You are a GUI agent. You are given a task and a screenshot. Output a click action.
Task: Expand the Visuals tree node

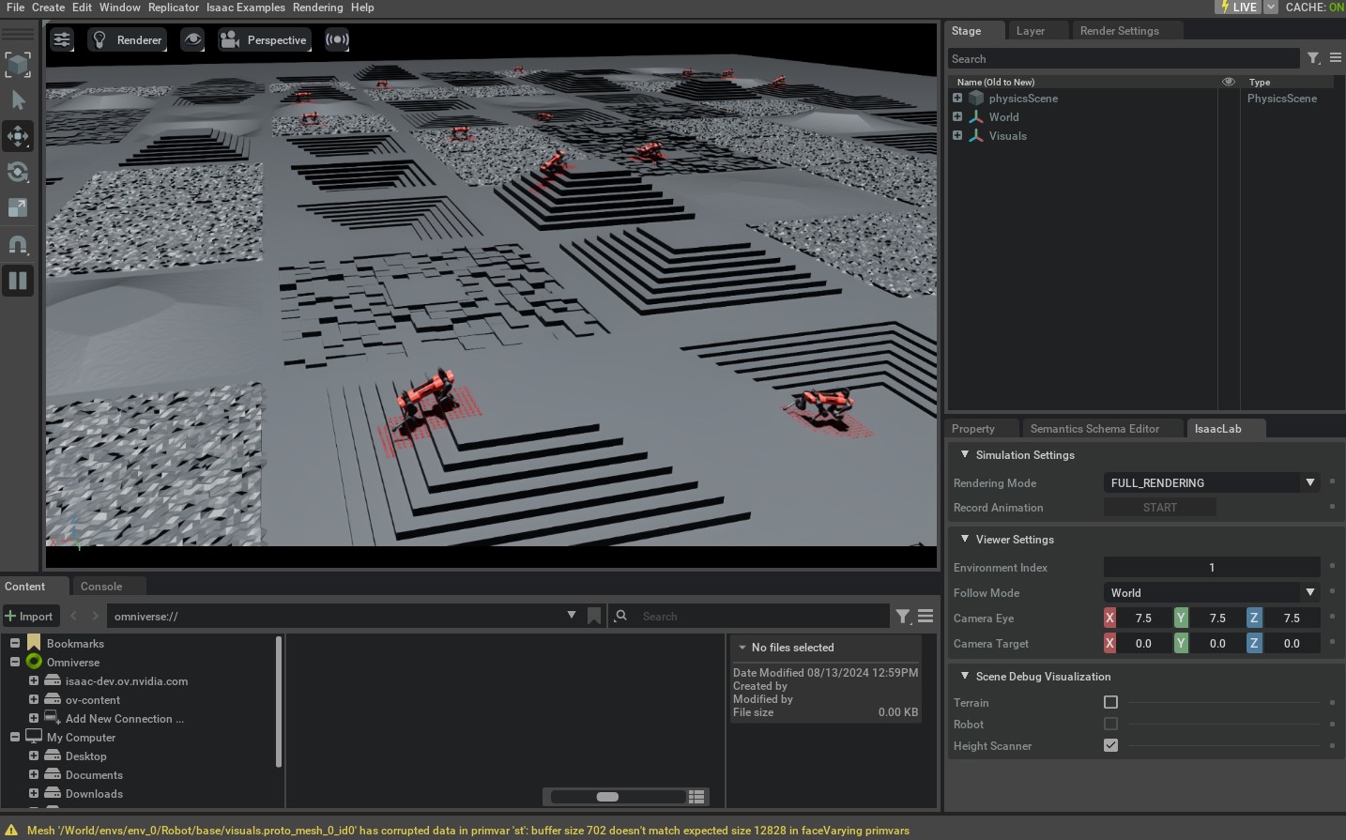click(957, 135)
